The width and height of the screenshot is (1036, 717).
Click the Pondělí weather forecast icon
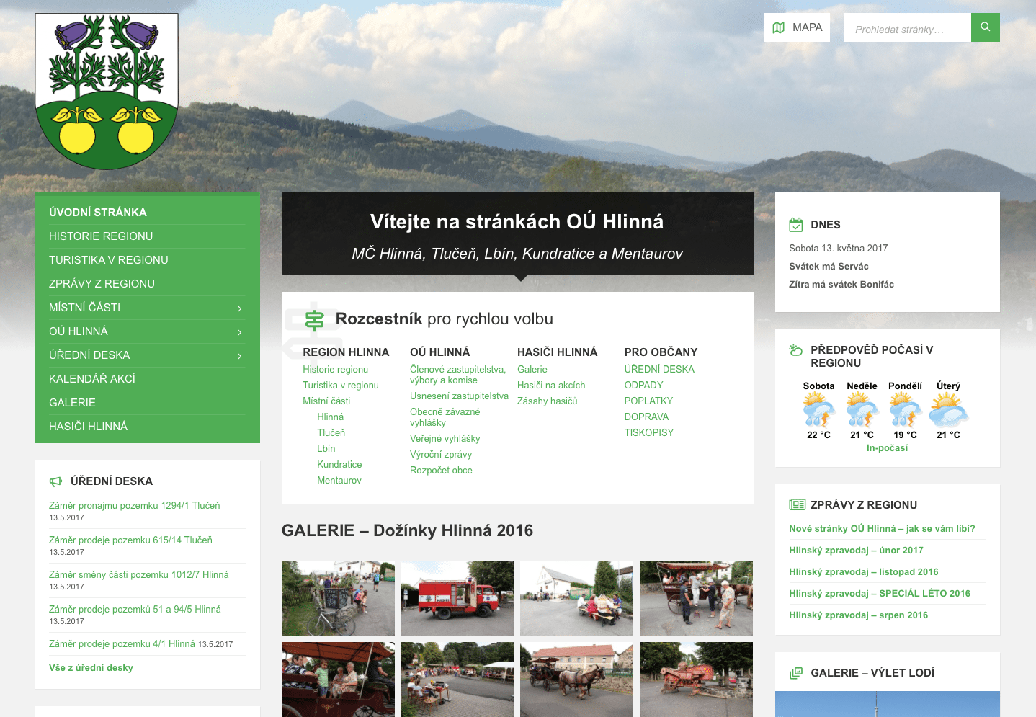(905, 411)
